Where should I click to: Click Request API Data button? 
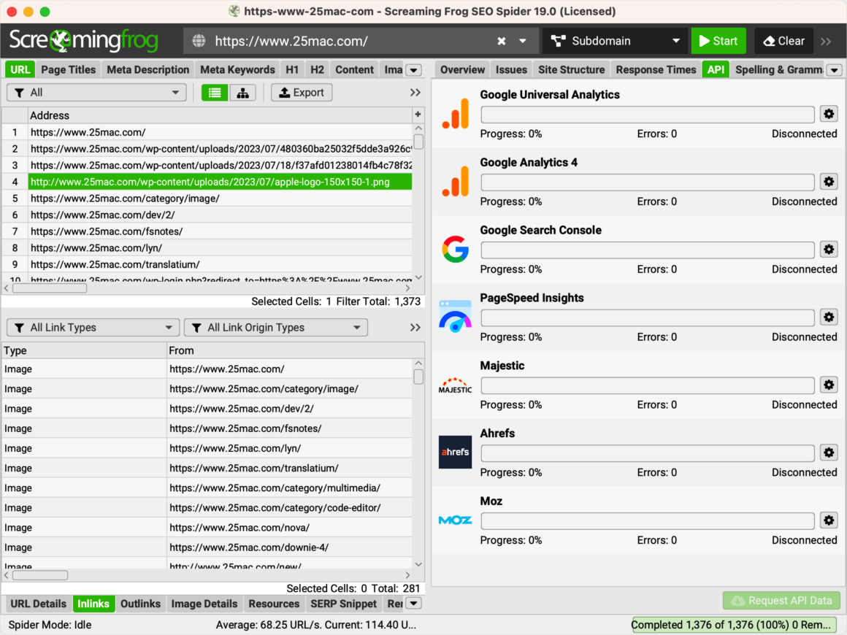pyautogui.click(x=781, y=601)
